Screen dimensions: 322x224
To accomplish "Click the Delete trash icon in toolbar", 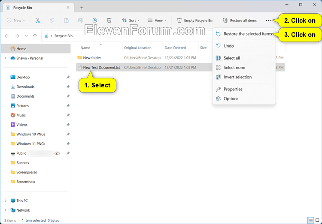I will tap(109, 20).
